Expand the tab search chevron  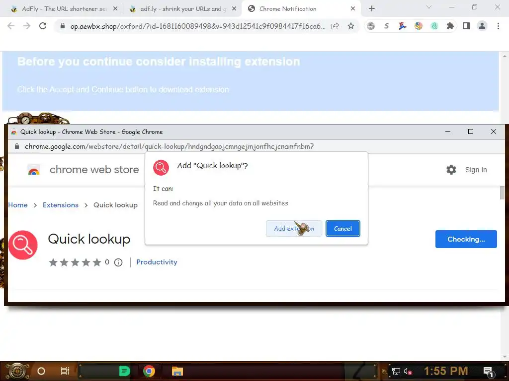[x=429, y=7]
